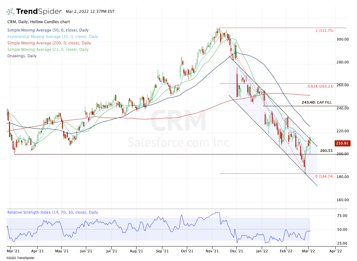Click the Jan '22 date axis label
Screen dimensions: 357x261
click(x=262, y=251)
